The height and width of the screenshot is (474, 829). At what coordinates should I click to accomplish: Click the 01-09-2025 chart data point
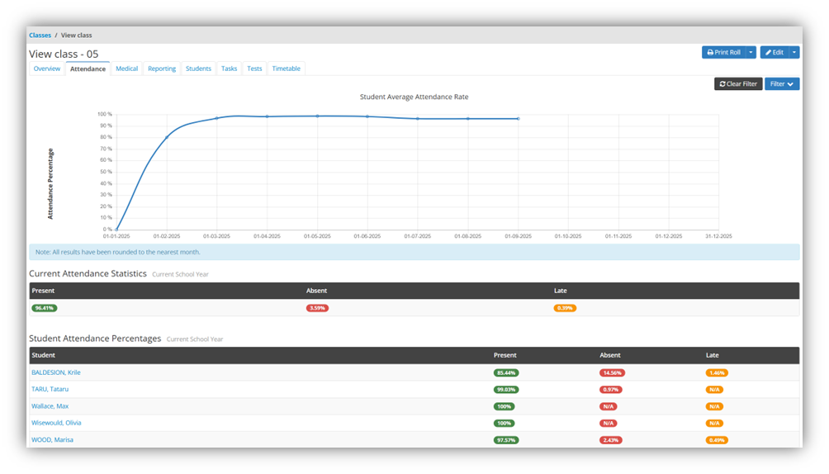[518, 119]
